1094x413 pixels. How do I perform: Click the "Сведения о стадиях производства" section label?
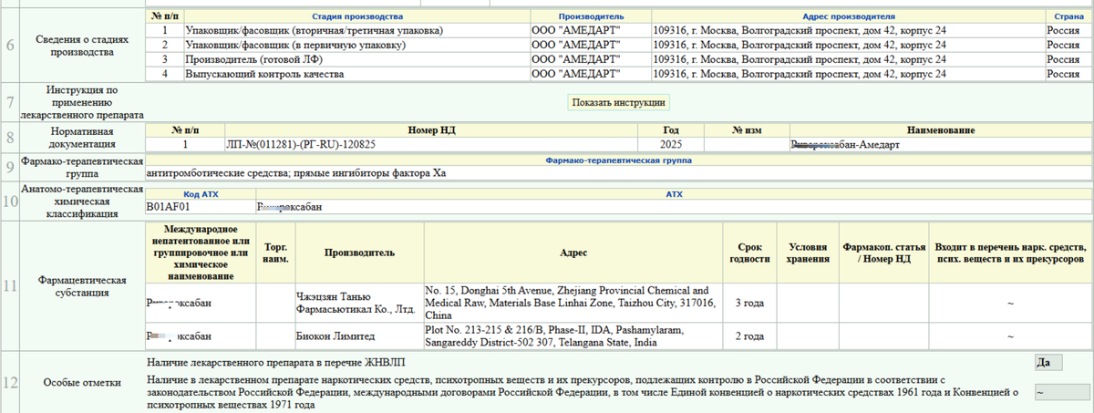pyautogui.click(x=80, y=46)
